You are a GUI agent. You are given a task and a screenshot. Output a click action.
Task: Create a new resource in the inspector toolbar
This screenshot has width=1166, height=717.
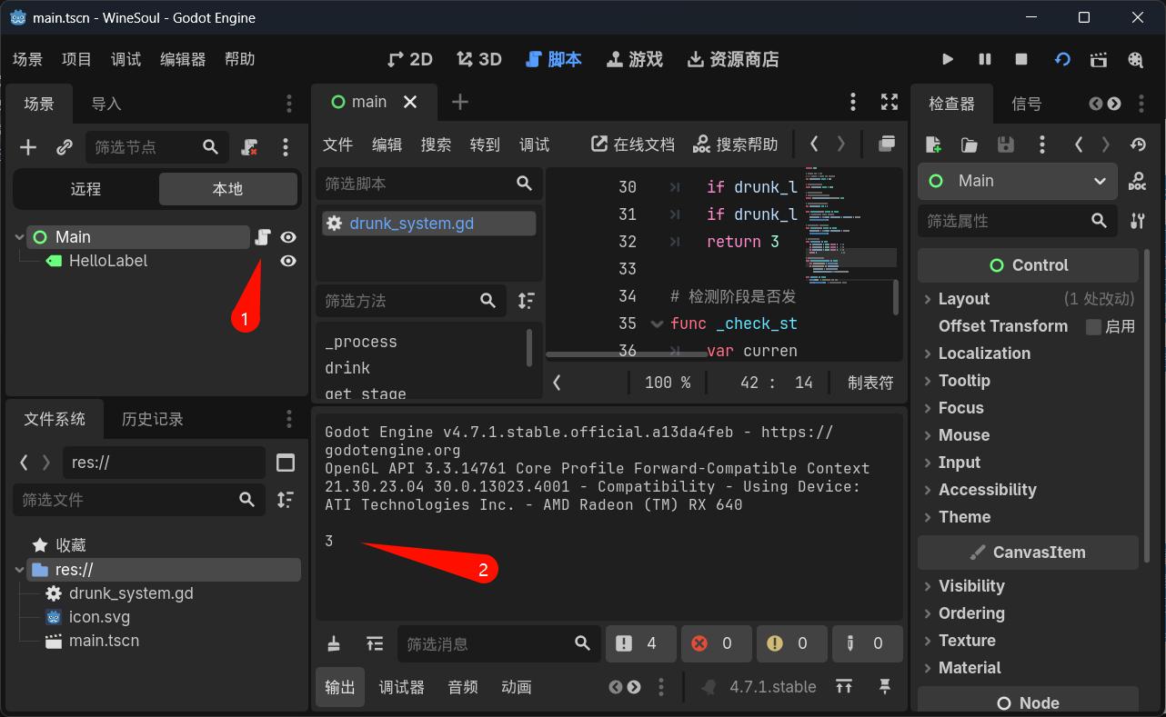(x=933, y=144)
